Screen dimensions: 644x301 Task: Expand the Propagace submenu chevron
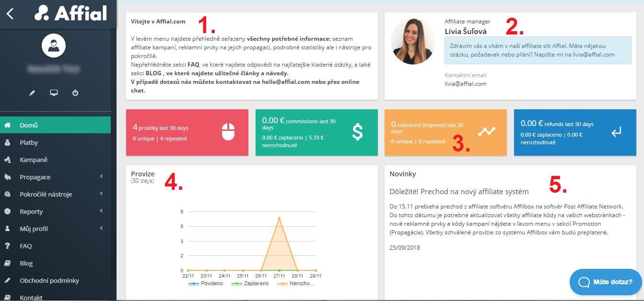pyautogui.click(x=102, y=177)
